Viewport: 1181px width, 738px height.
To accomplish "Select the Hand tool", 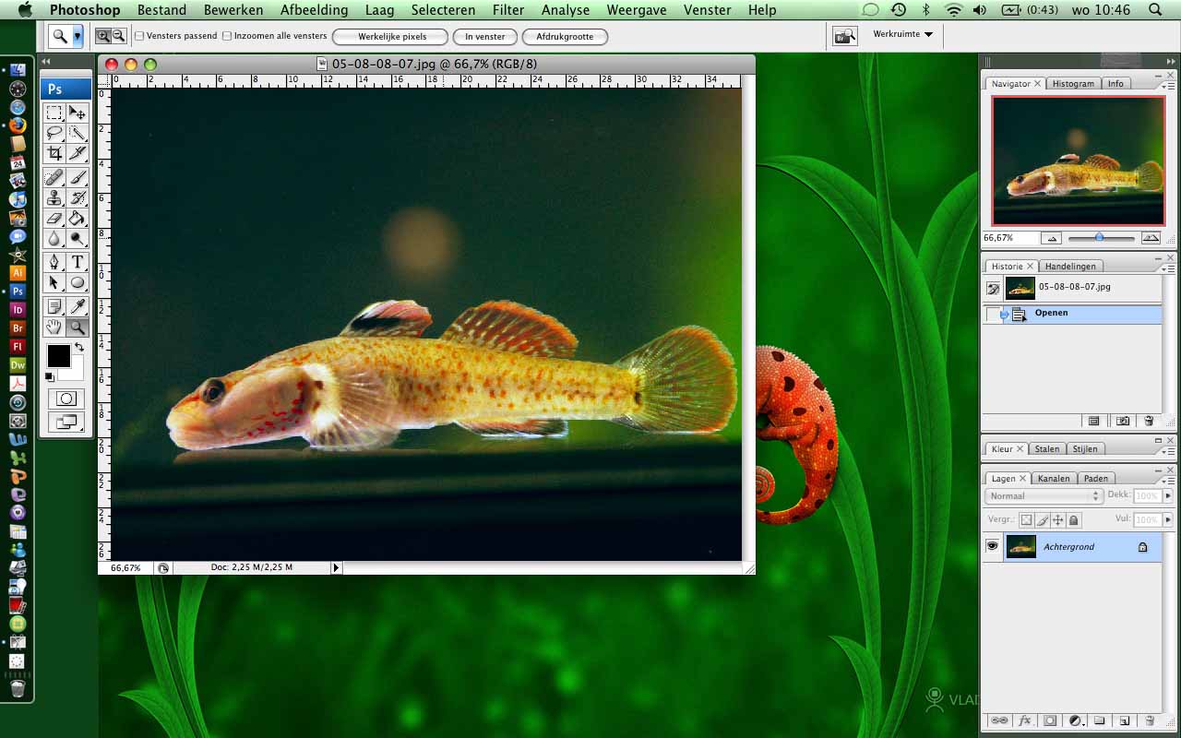I will pyautogui.click(x=54, y=327).
